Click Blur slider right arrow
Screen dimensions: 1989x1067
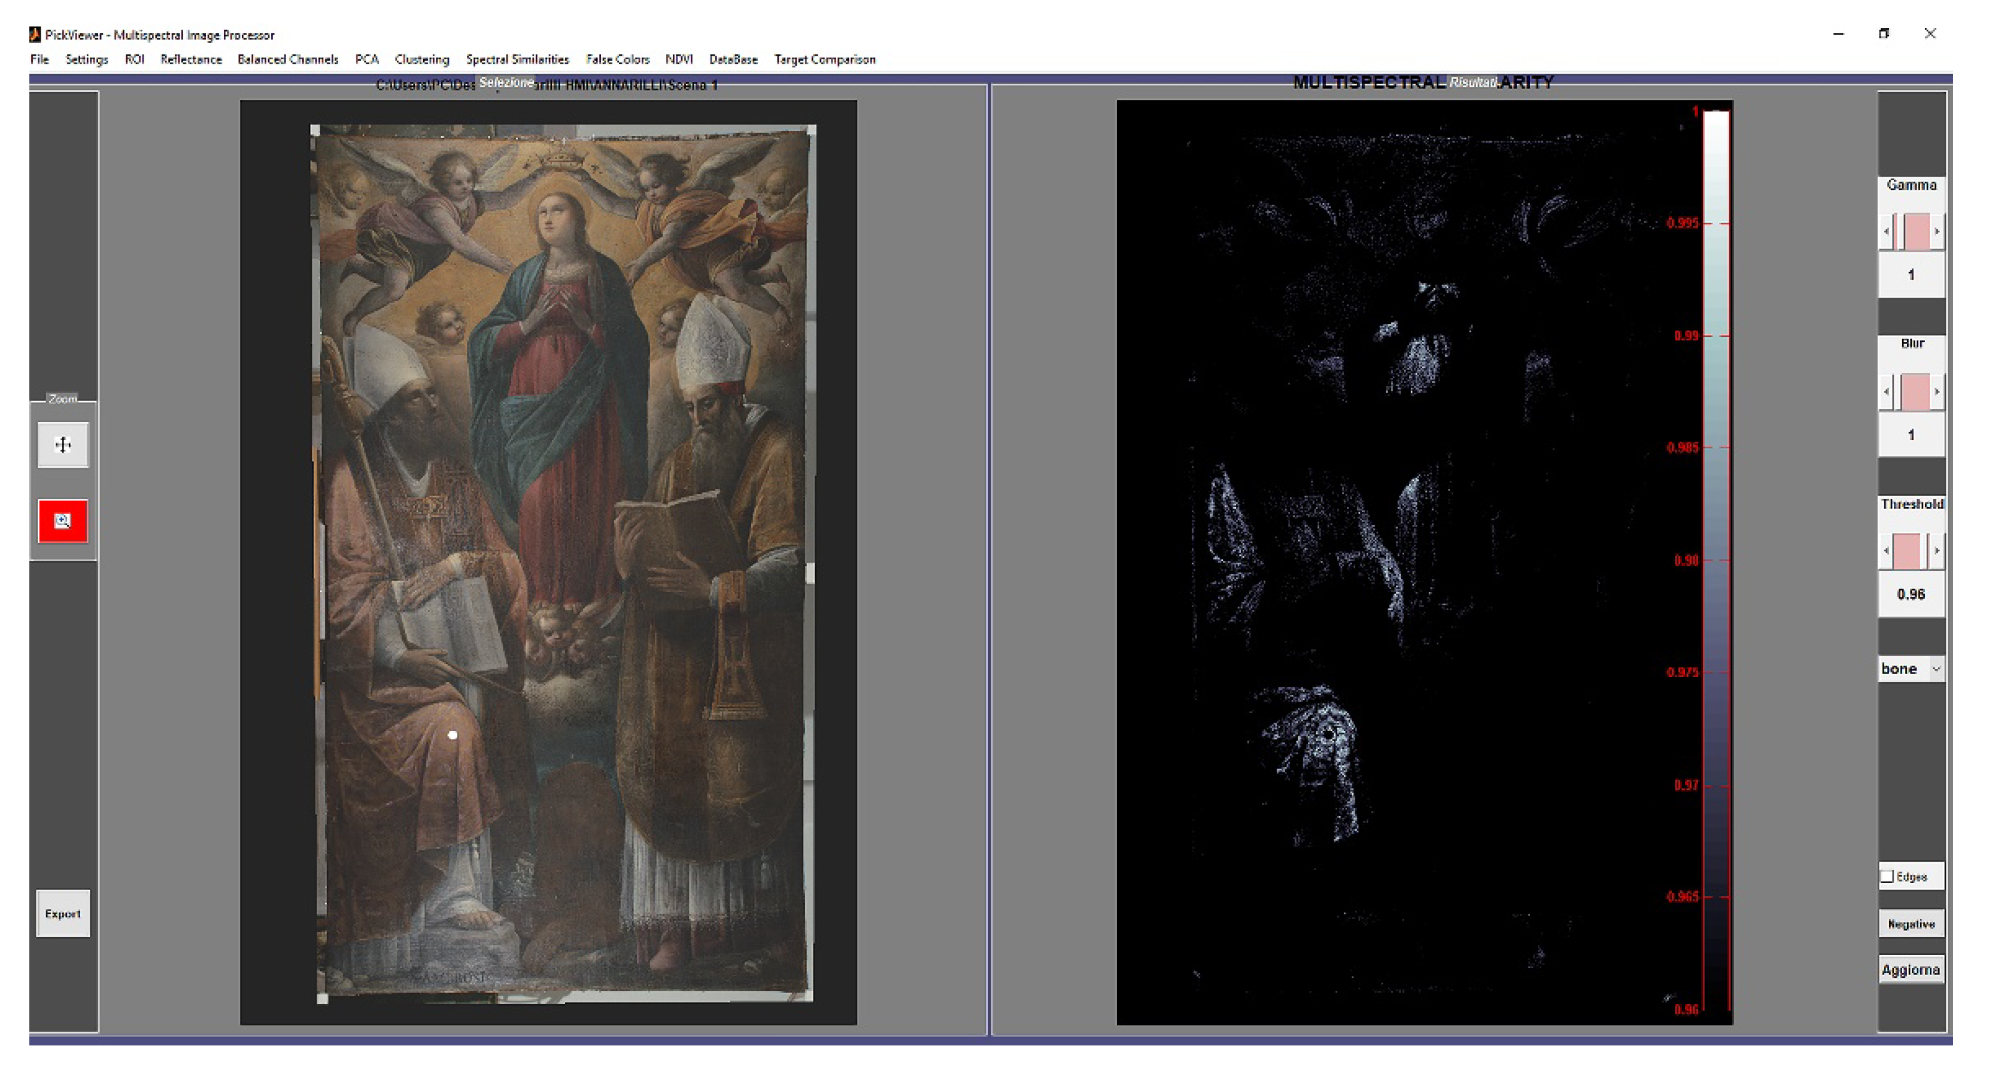[1936, 392]
